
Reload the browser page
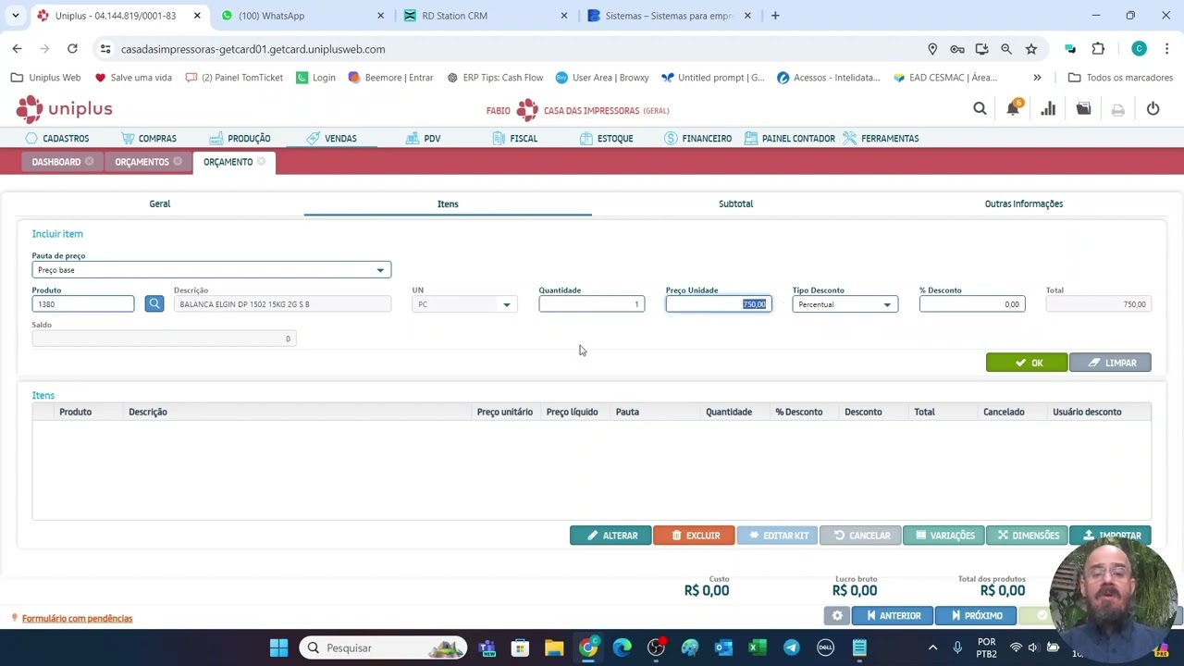click(x=72, y=49)
